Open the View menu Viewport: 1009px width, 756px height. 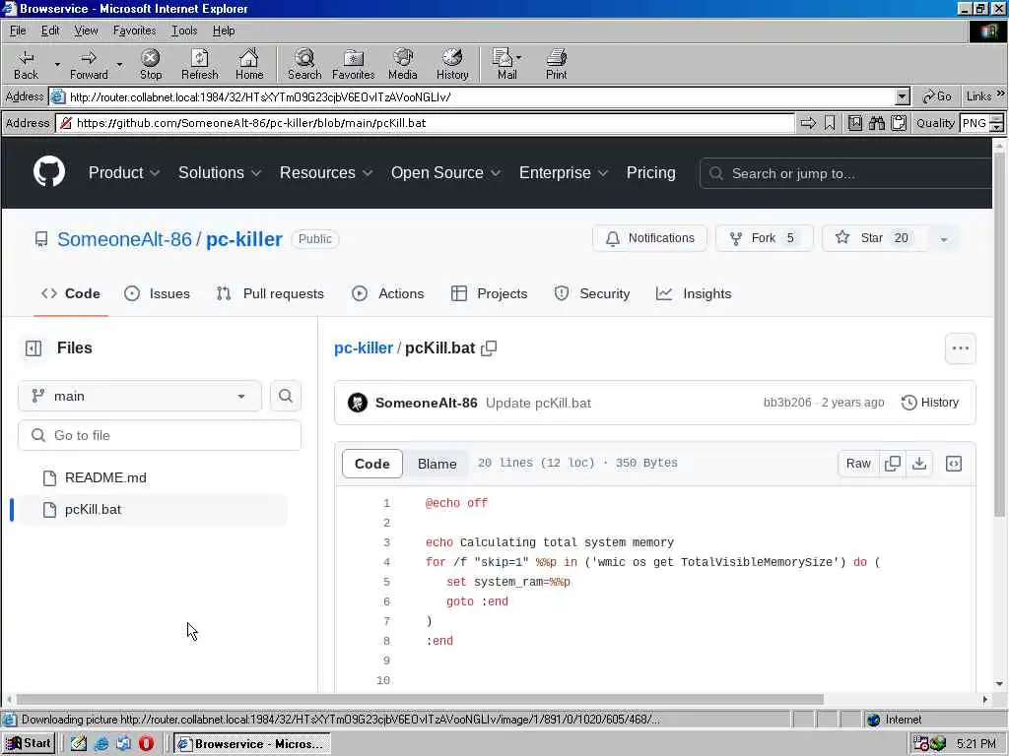point(86,31)
